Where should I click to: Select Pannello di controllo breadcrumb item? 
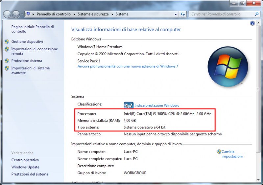(x=53, y=14)
